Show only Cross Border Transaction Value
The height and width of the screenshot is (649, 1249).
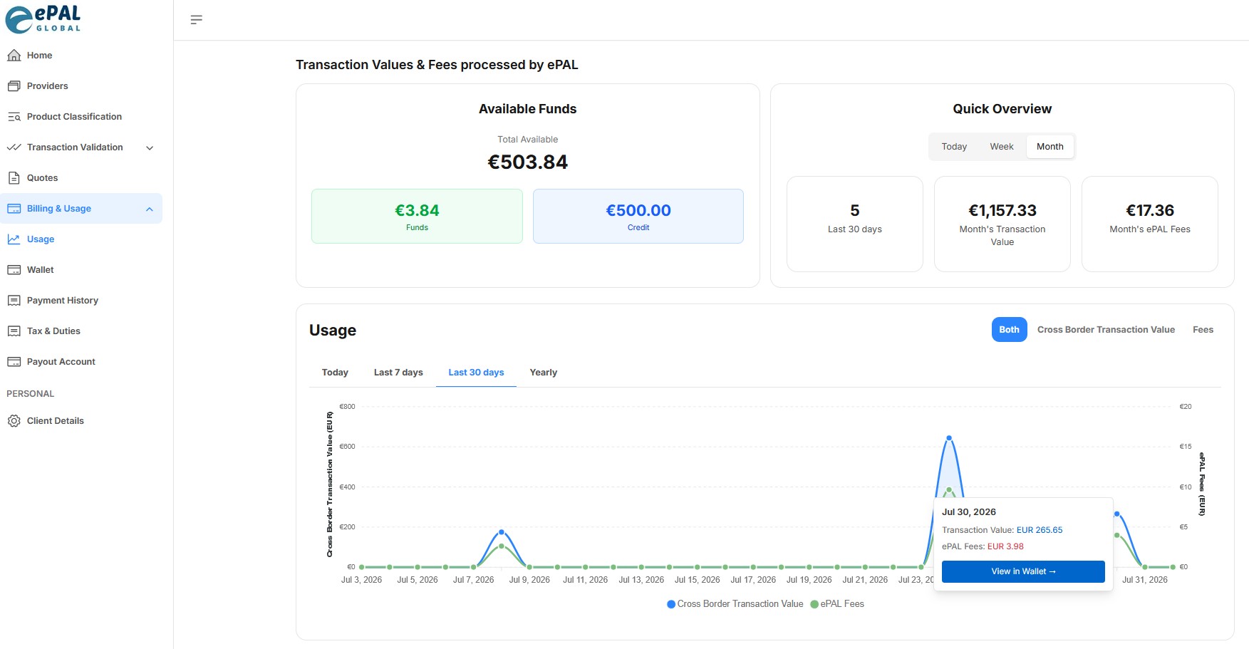click(x=1106, y=330)
